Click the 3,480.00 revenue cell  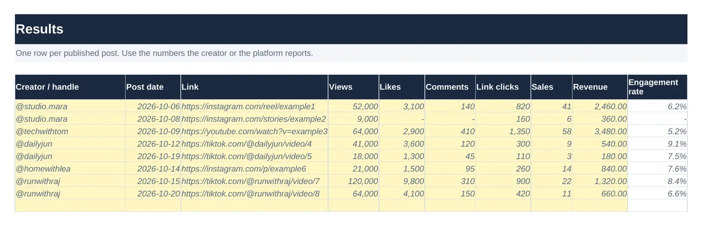(600, 131)
